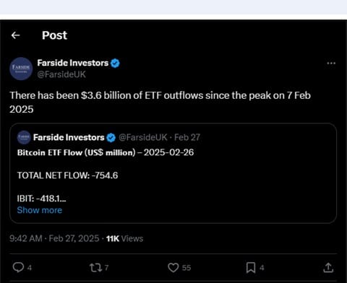The width and height of the screenshot is (347, 283).
Task: Share the post via upload icon
Action: click(328, 268)
